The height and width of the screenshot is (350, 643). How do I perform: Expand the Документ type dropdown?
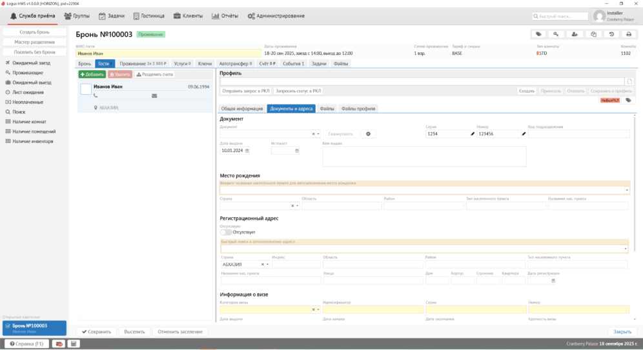pyautogui.click(x=318, y=134)
